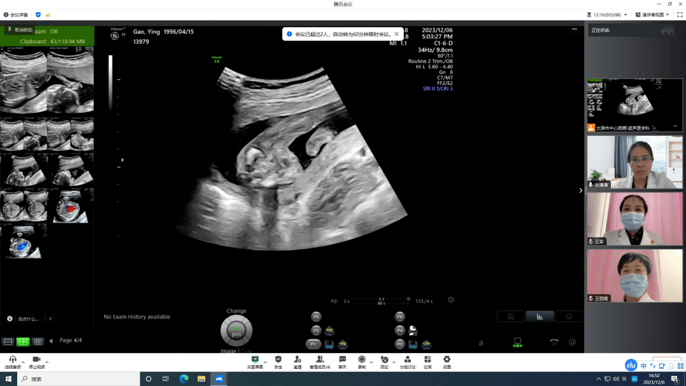
Task: Select the first obstetric ultrasound thumbnail
Action: pyautogui.click(x=24, y=81)
